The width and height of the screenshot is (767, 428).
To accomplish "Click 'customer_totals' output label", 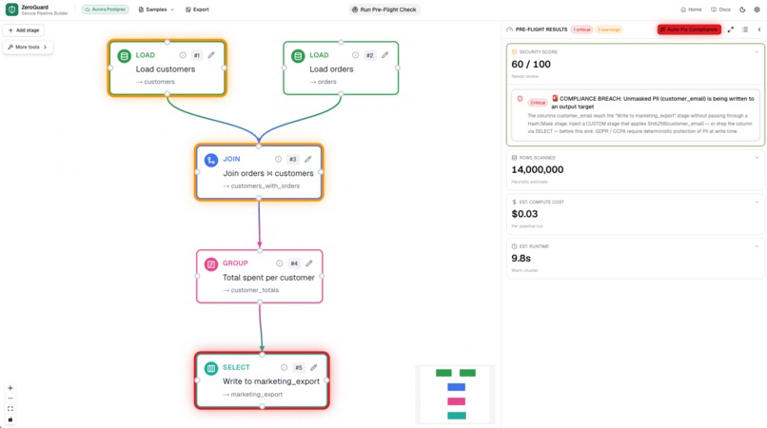I will click(255, 290).
